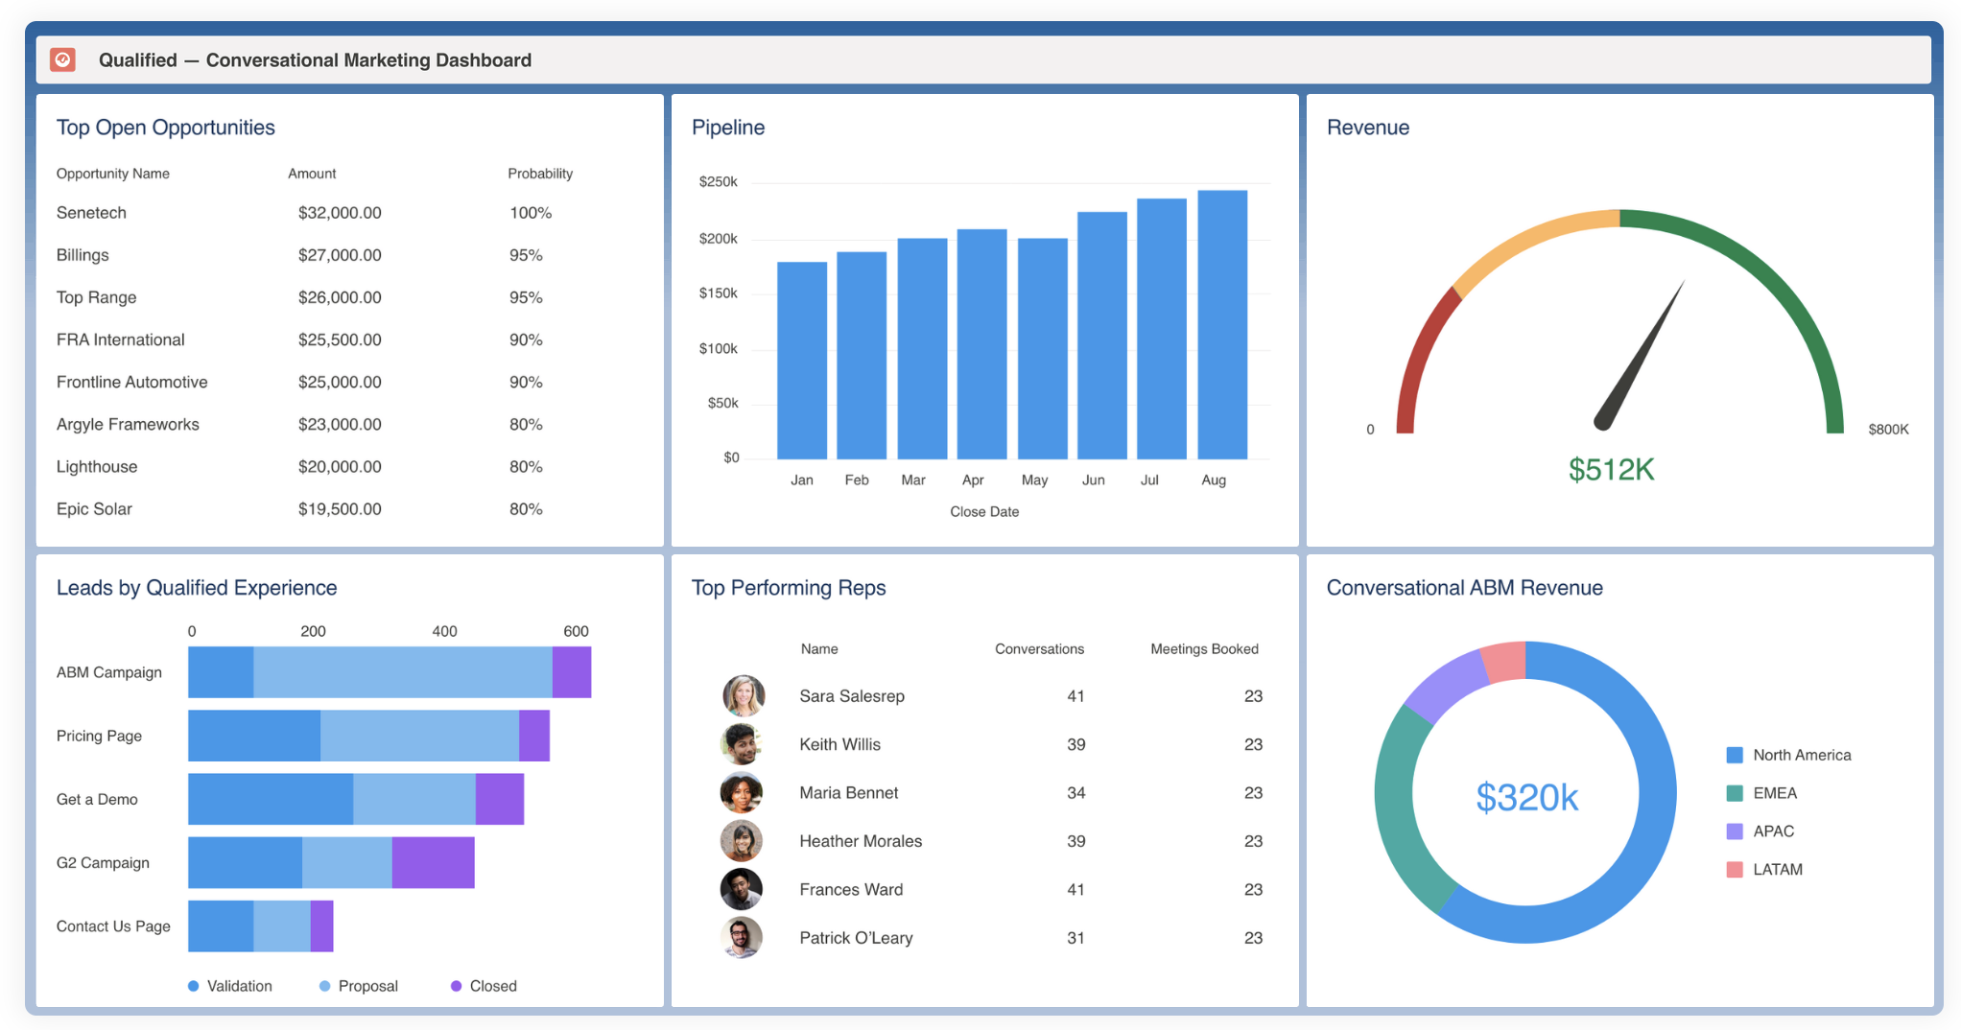Sort reps by Conversations column header

1039,649
